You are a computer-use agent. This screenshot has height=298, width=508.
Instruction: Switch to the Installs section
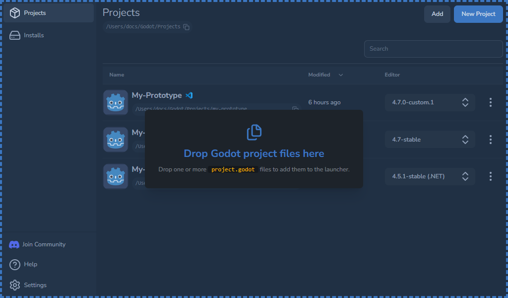(x=49, y=35)
